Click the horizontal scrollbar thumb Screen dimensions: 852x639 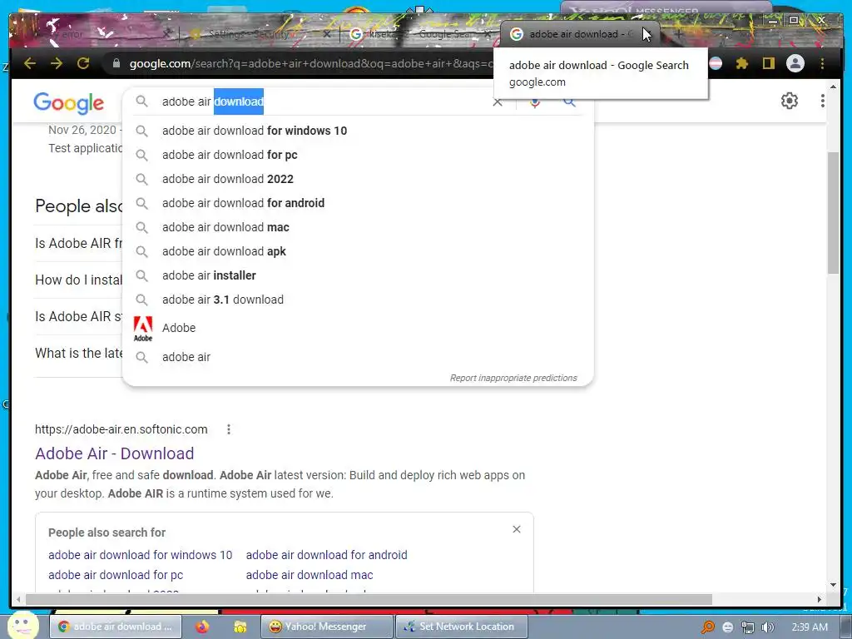[369, 599]
